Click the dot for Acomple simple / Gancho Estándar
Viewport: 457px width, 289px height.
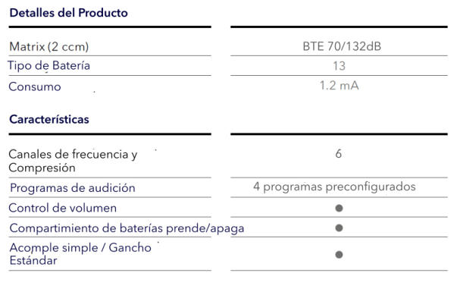coord(339,254)
